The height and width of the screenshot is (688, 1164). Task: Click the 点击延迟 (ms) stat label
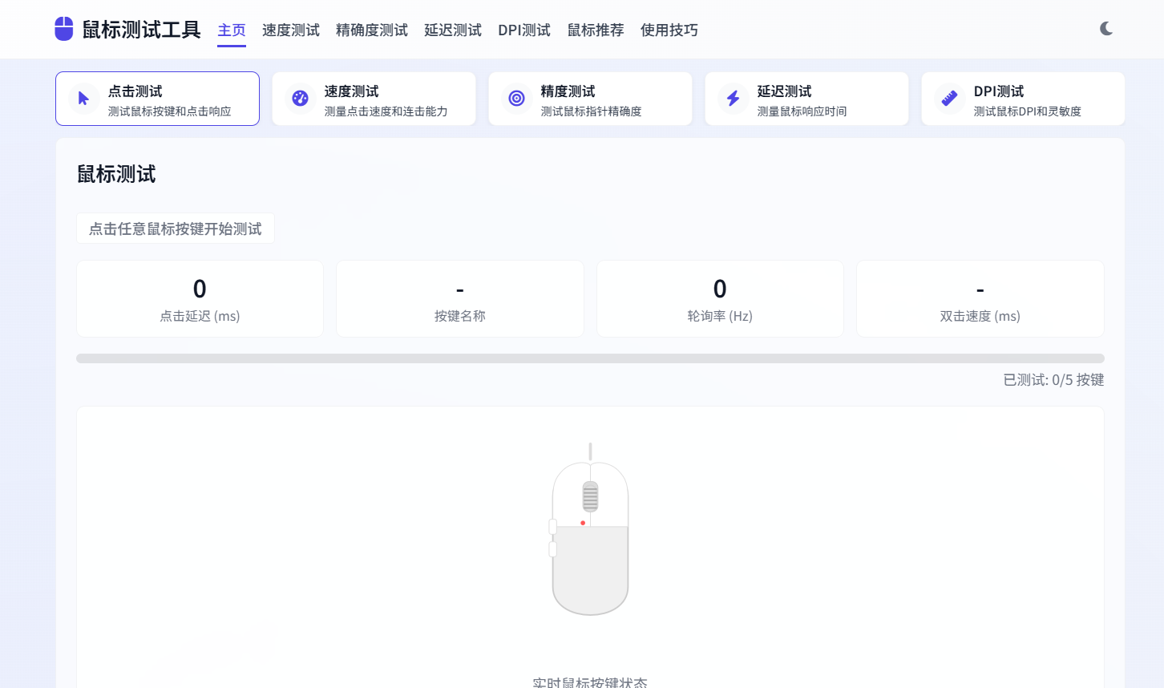click(x=200, y=316)
